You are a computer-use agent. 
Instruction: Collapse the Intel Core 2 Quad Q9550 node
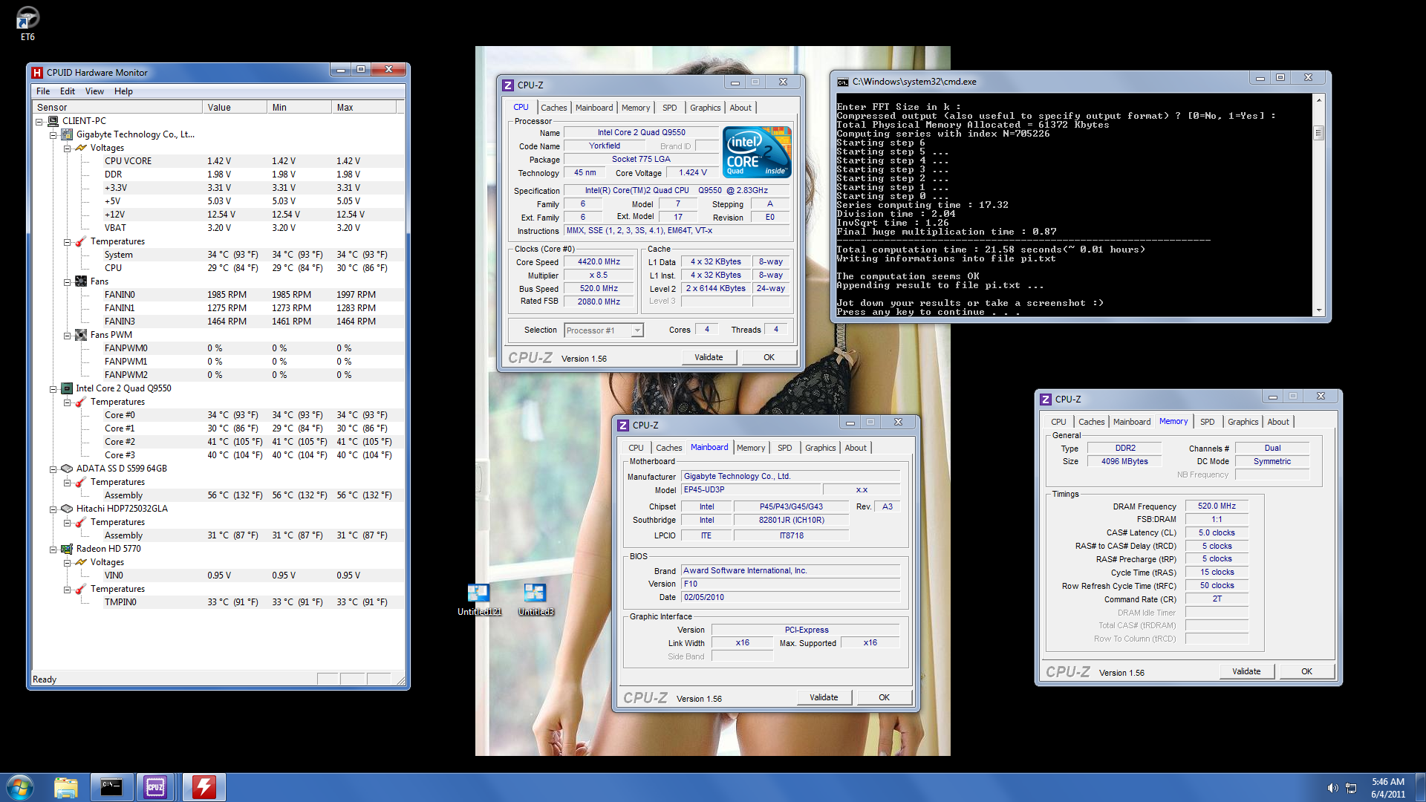(x=53, y=389)
